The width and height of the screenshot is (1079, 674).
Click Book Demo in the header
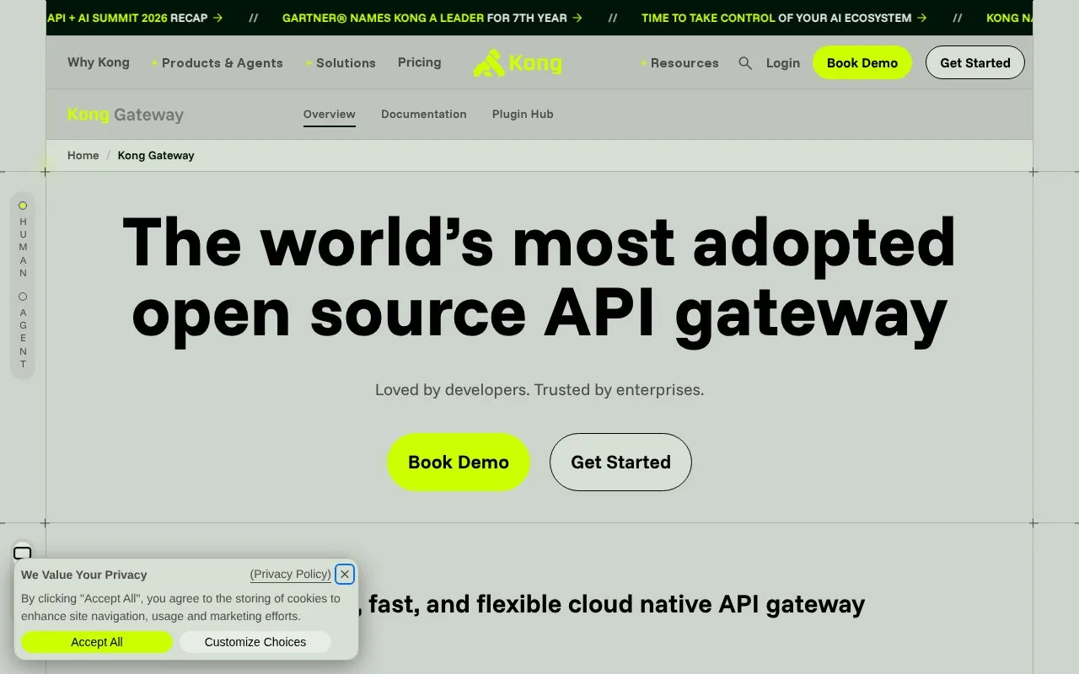pos(862,62)
